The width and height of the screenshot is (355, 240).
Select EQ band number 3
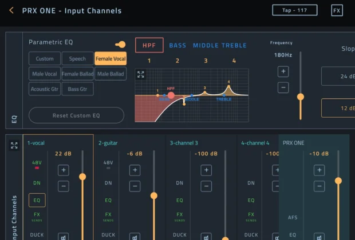[x=206, y=61]
